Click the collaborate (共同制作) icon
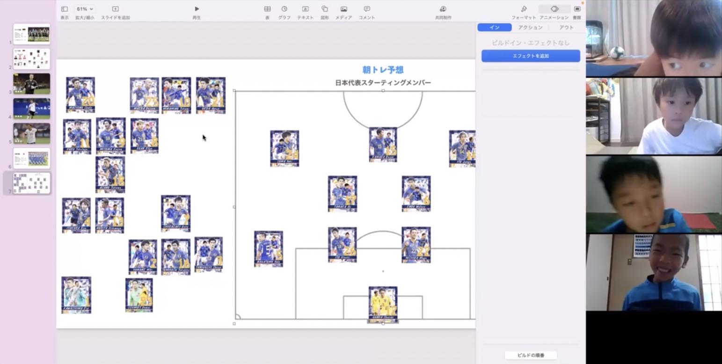Viewport: 722px width, 364px height. [x=443, y=9]
